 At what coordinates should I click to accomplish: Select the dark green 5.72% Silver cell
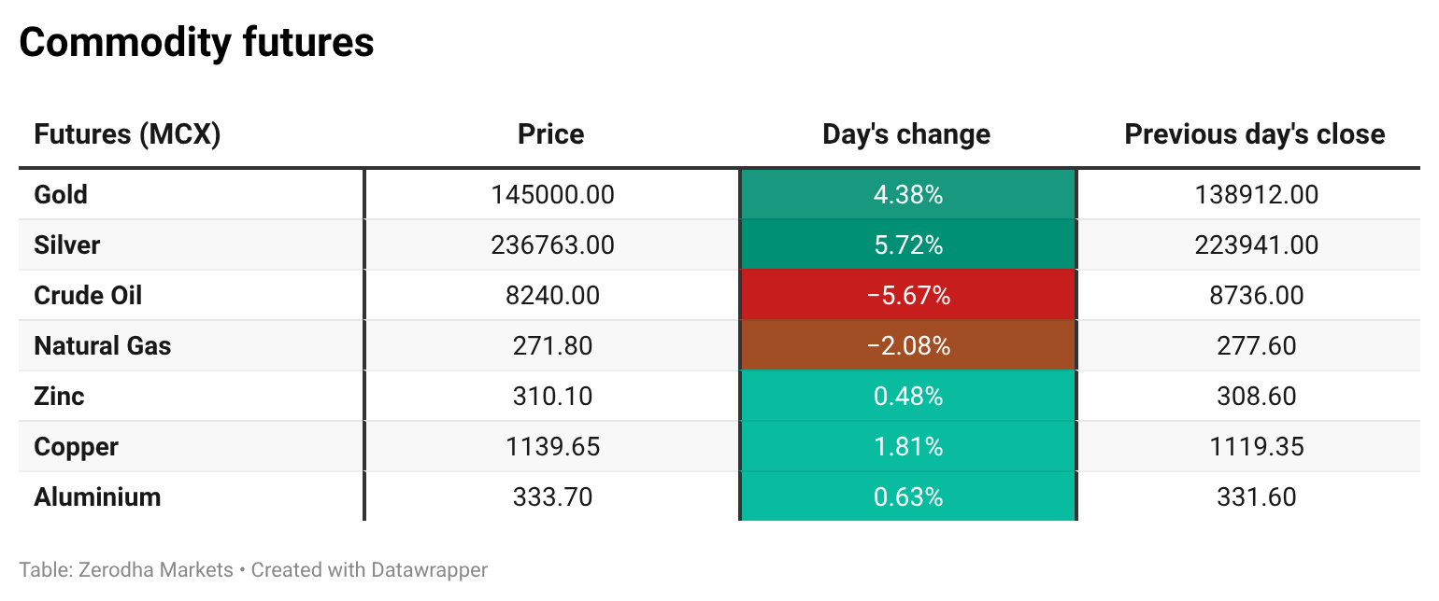[908, 245]
